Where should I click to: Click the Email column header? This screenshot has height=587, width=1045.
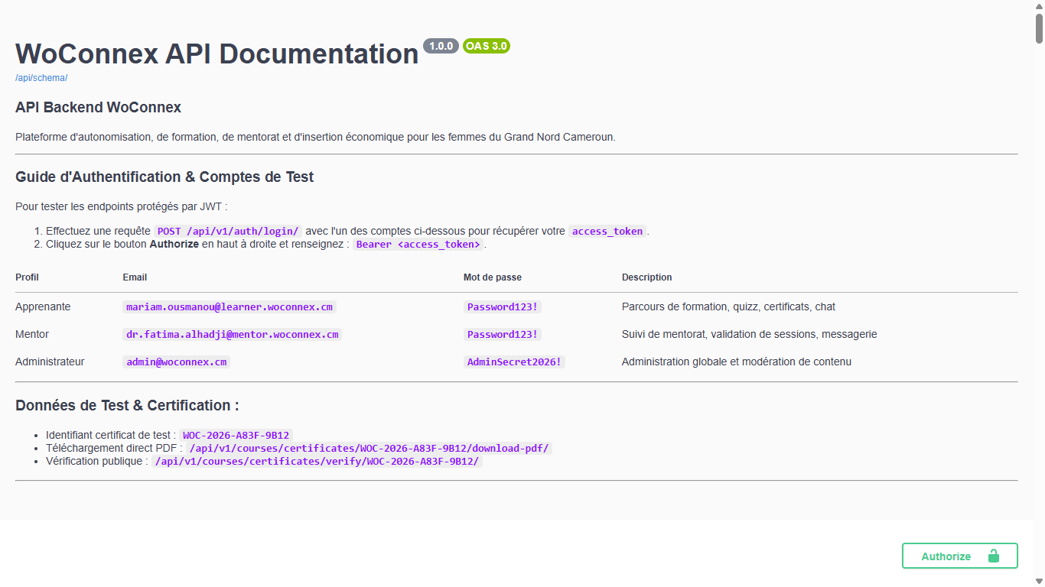click(x=135, y=277)
